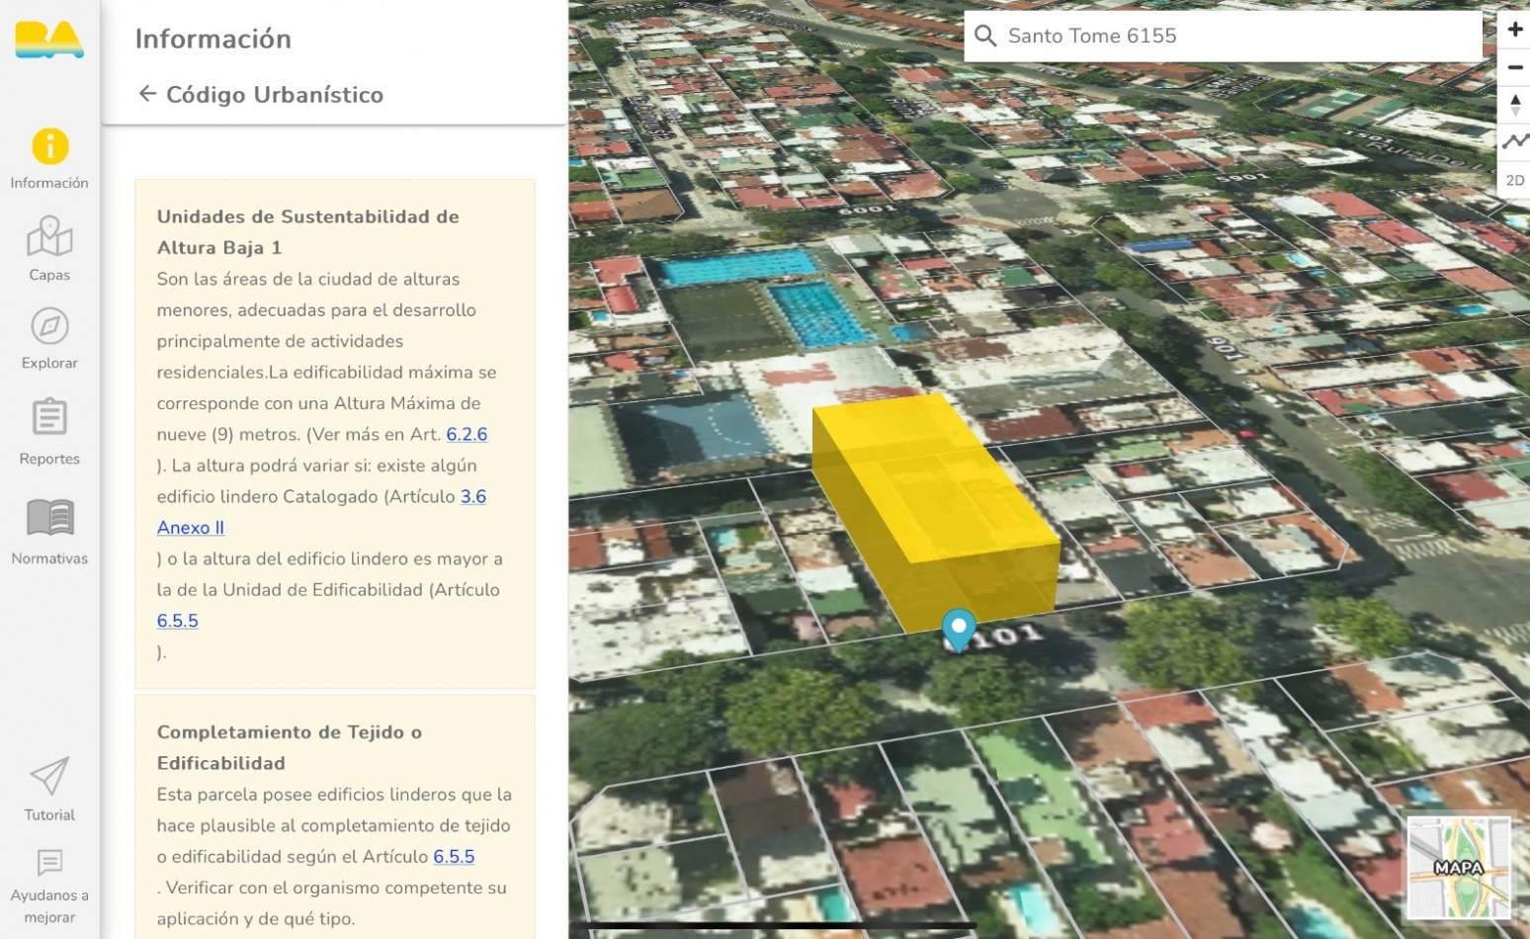Click the BA city logo
This screenshot has width=1530, height=939.
pos(49,40)
